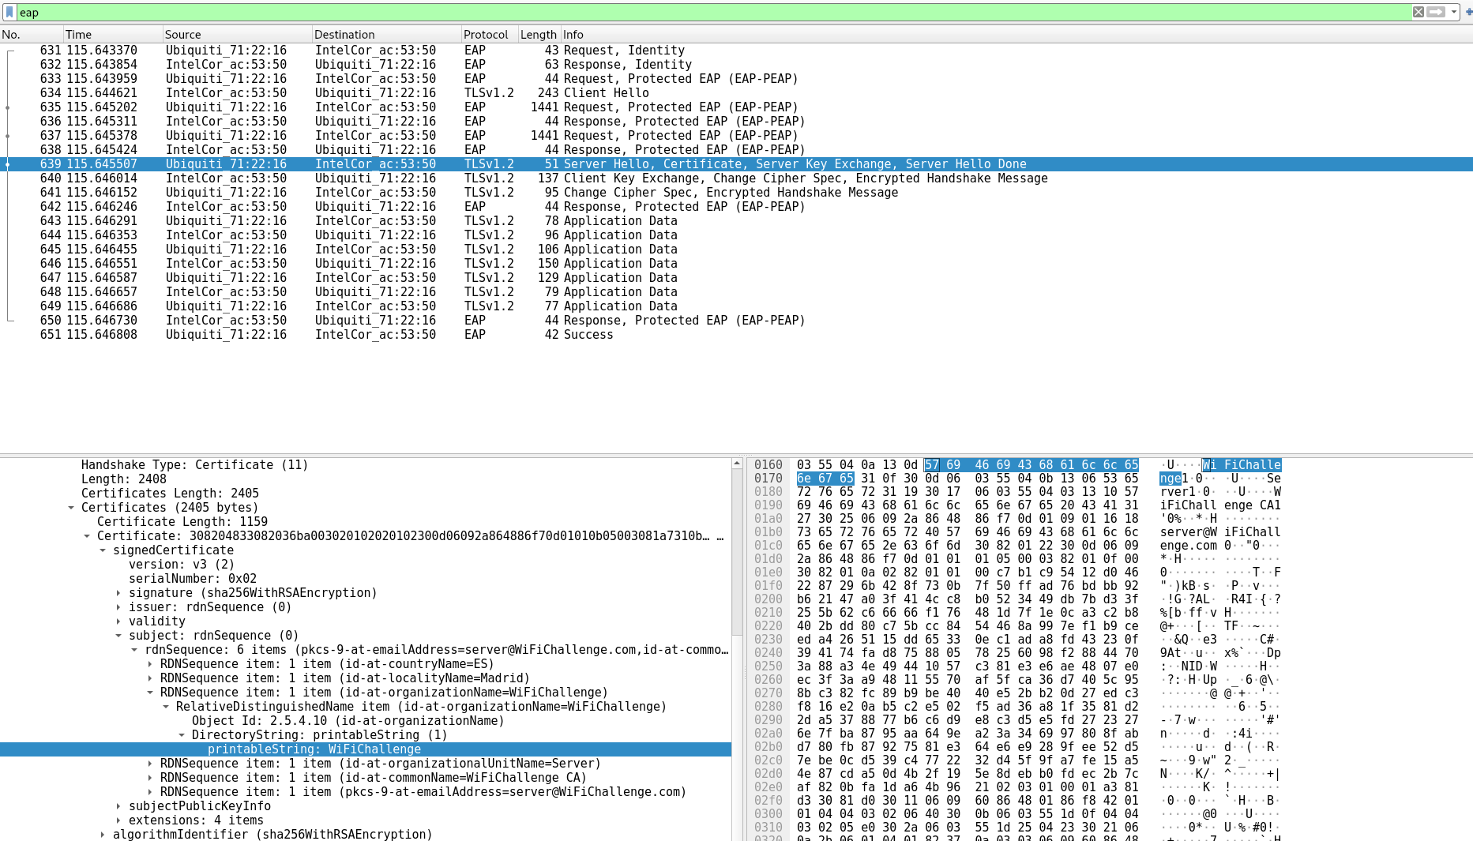Sort packets by Protocol column header
This screenshot has width=1473, height=841.
(x=486, y=35)
